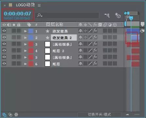Select the layer named 迸发效果
146x118 pixels.
(60, 31)
